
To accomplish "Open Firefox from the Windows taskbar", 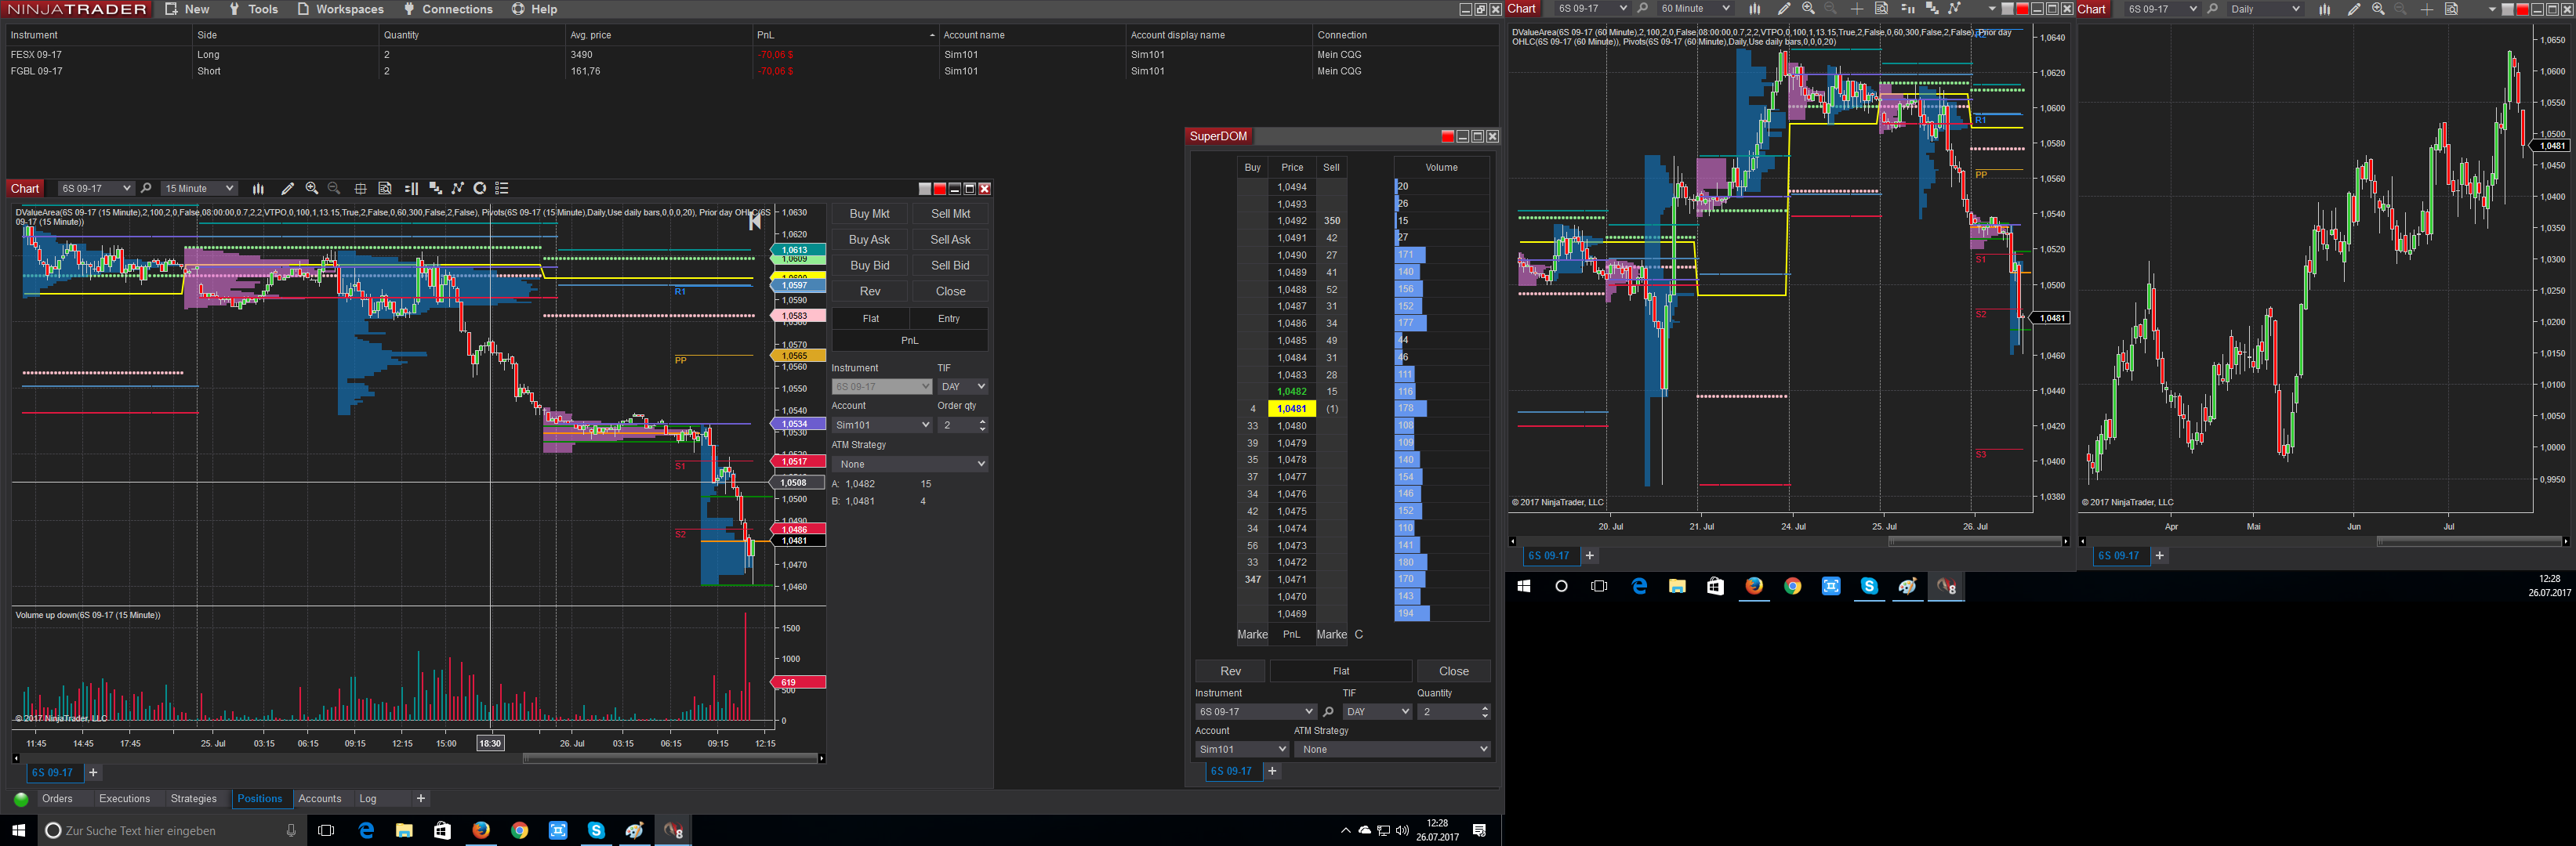I will point(481,830).
